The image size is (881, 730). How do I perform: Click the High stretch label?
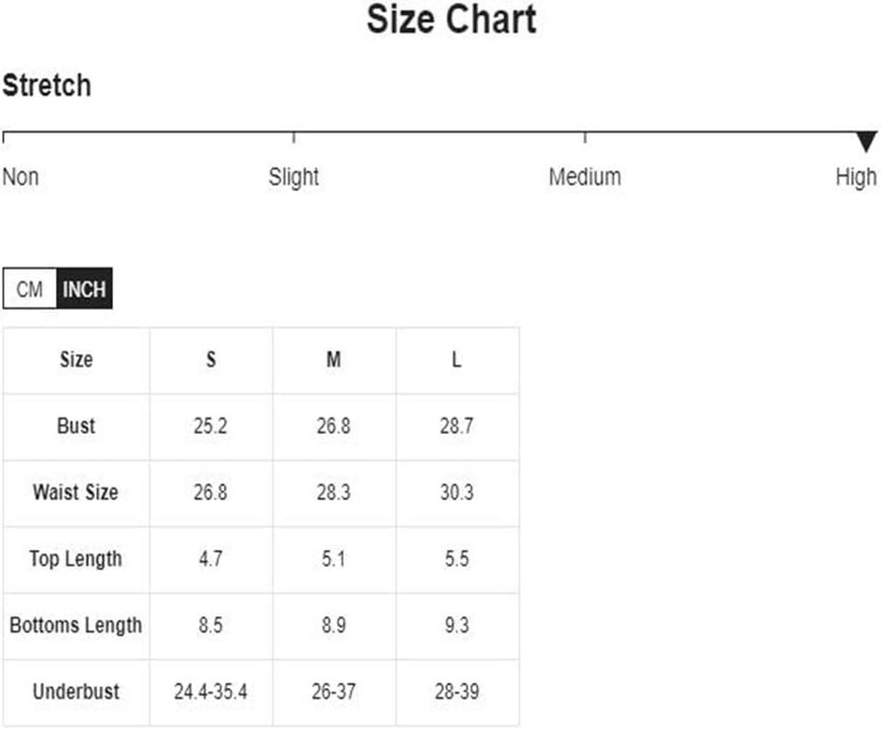click(x=856, y=177)
